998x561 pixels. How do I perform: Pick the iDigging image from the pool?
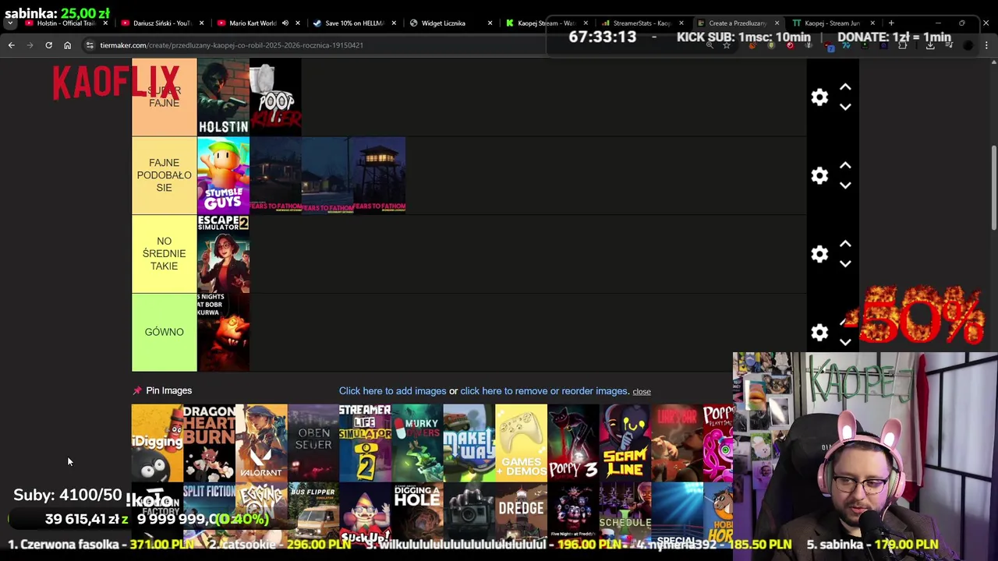pos(157,443)
